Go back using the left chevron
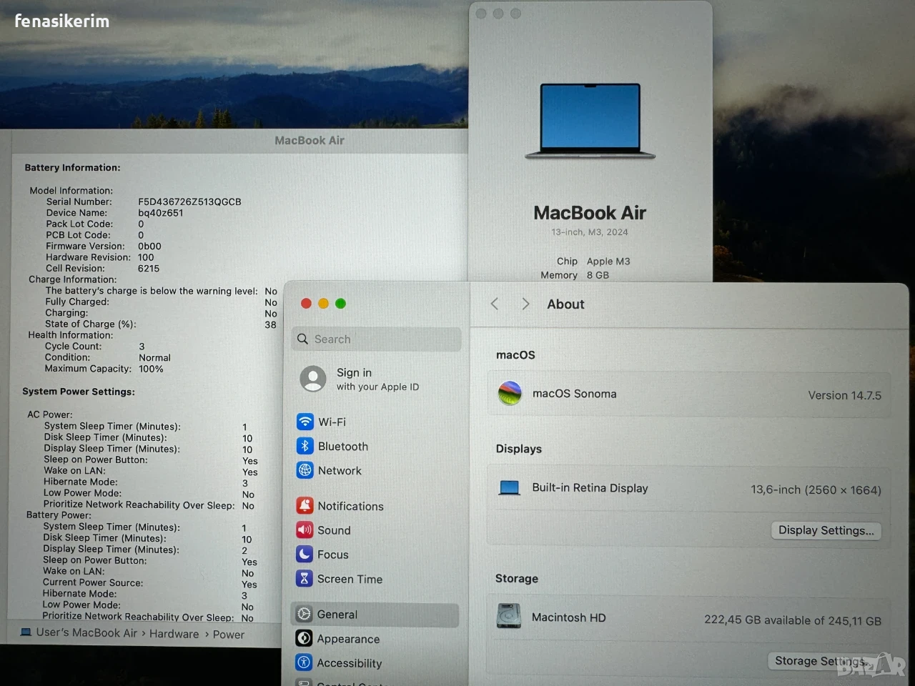Image resolution: width=915 pixels, height=686 pixels. coord(495,304)
